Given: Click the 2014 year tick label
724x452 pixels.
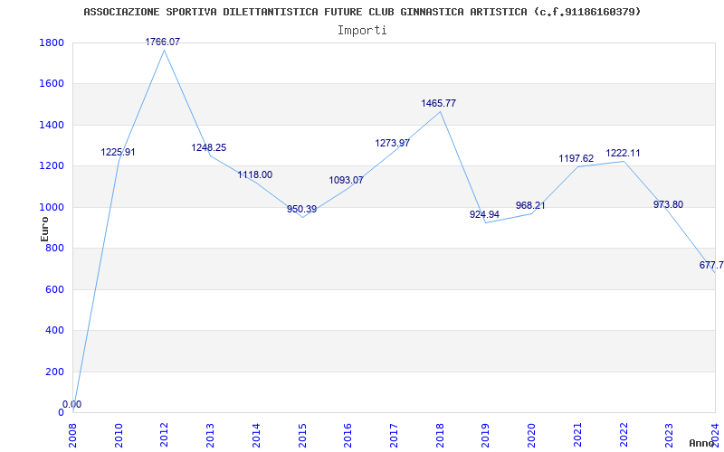Looking at the screenshot, I should pos(256,435).
